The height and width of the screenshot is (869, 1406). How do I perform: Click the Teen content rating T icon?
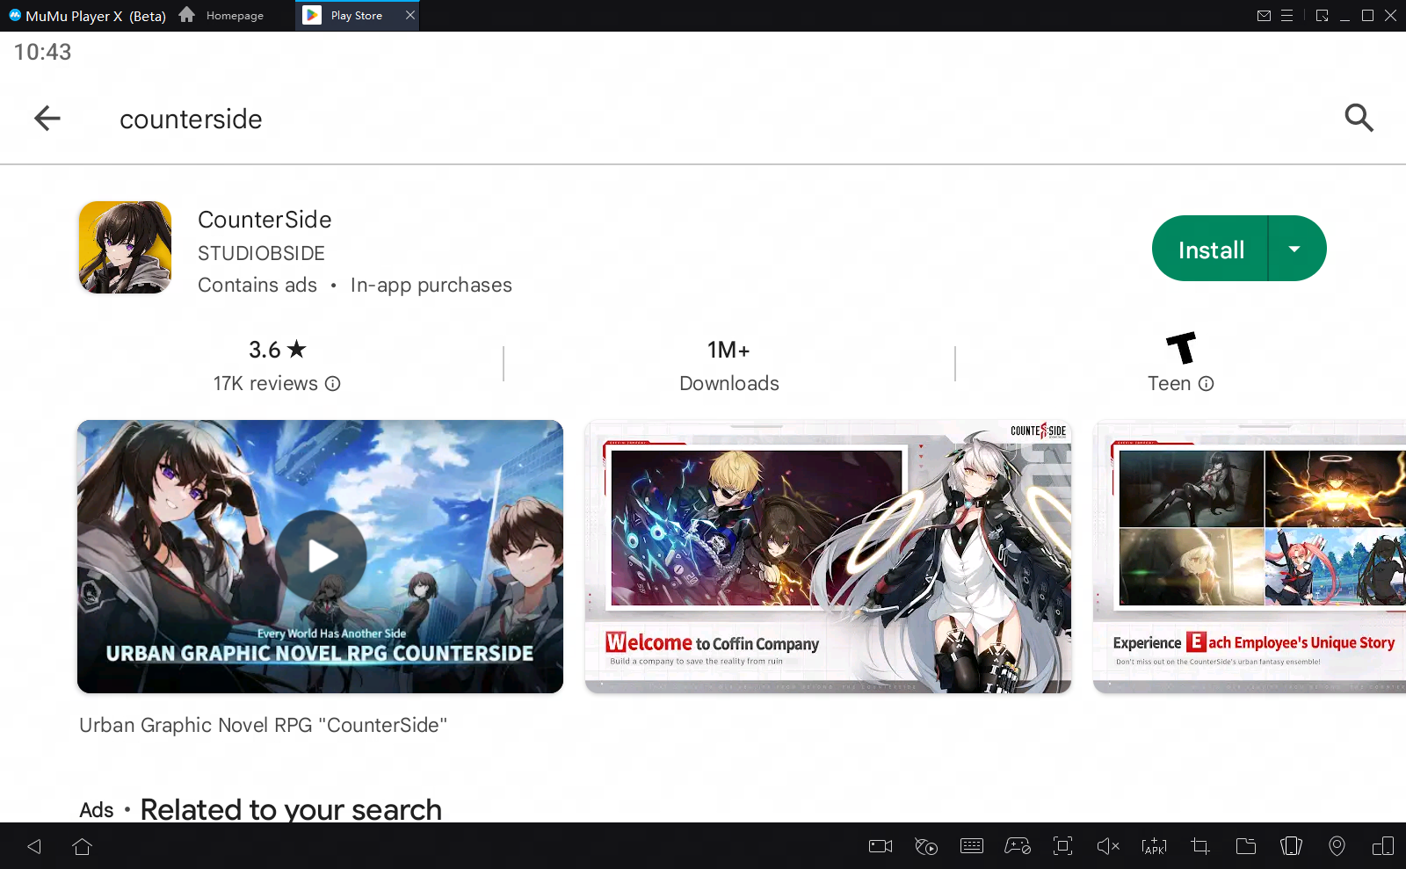pos(1181,348)
